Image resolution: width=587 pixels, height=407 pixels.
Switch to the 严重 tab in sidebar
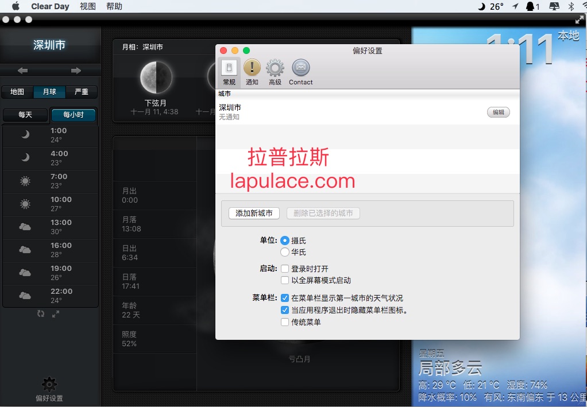point(82,92)
